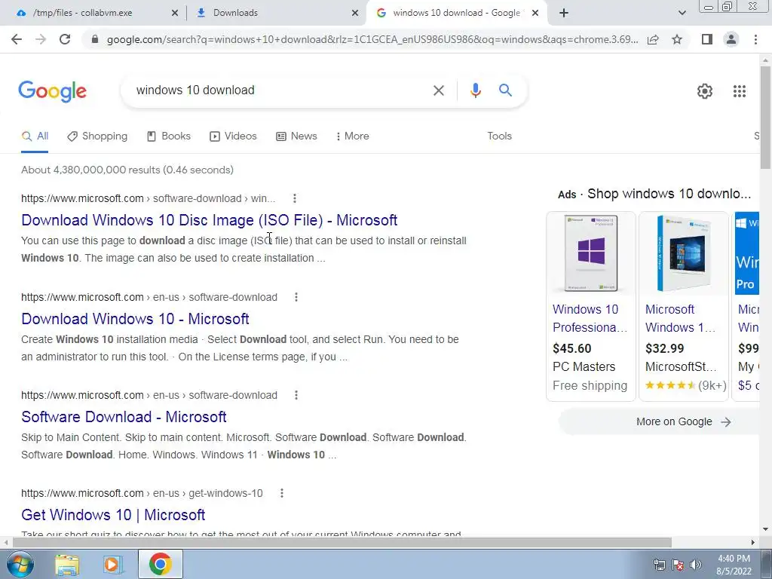Click the taskbar clock showing 4:40 PM
The image size is (772, 579).
[x=734, y=565]
